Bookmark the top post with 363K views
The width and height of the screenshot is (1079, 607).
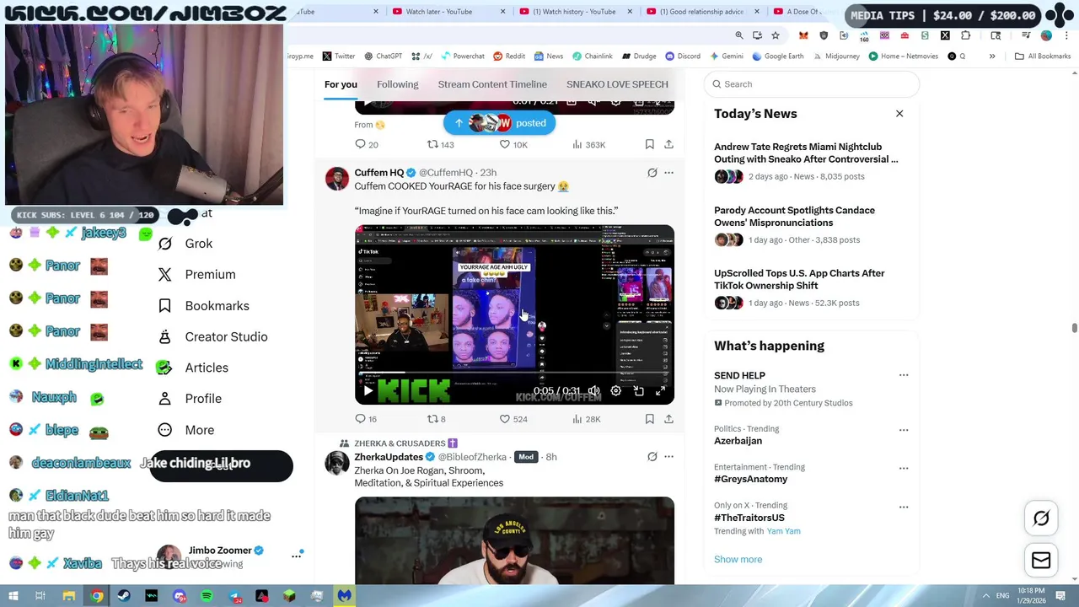(649, 145)
